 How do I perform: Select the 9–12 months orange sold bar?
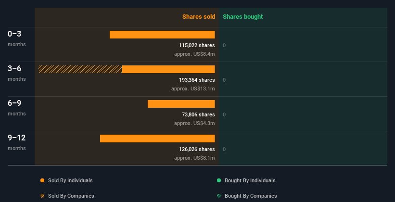click(x=157, y=139)
